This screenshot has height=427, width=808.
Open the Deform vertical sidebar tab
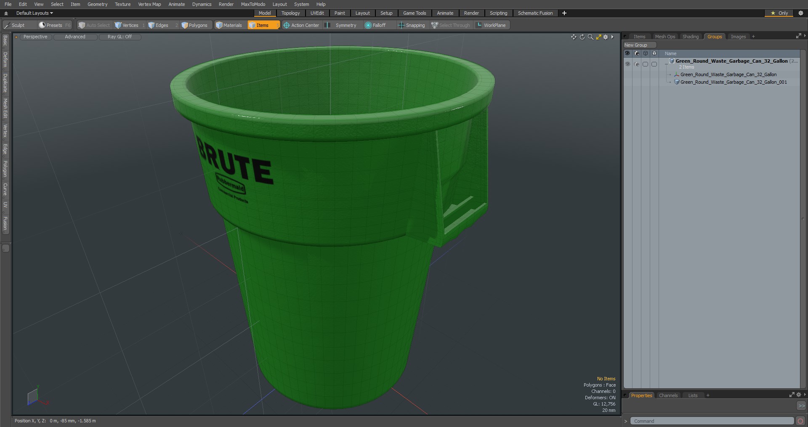point(5,60)
